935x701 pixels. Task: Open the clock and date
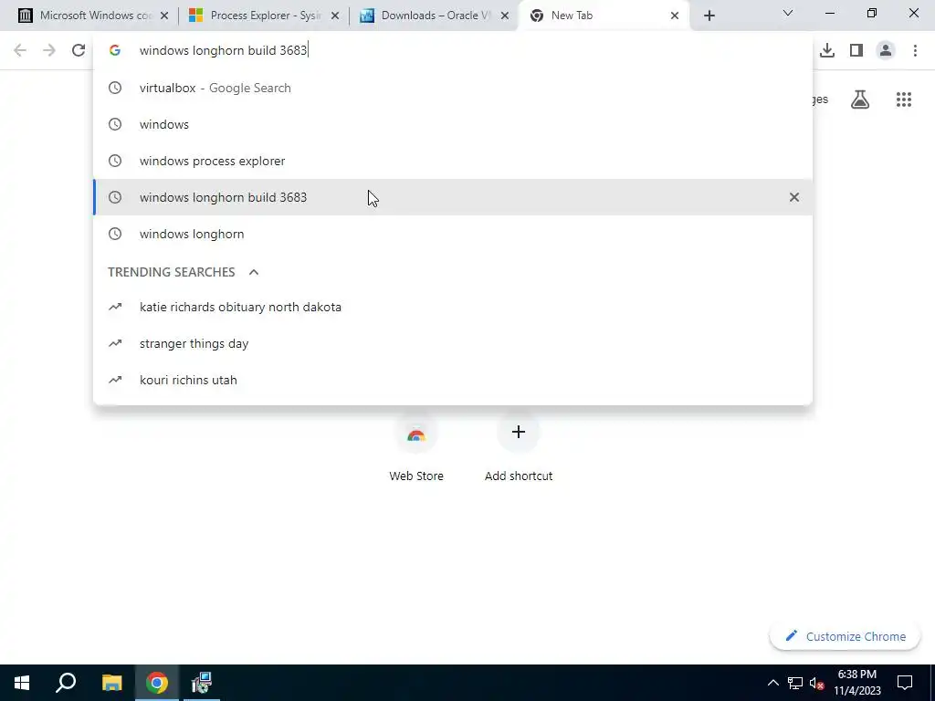(856, 683)
